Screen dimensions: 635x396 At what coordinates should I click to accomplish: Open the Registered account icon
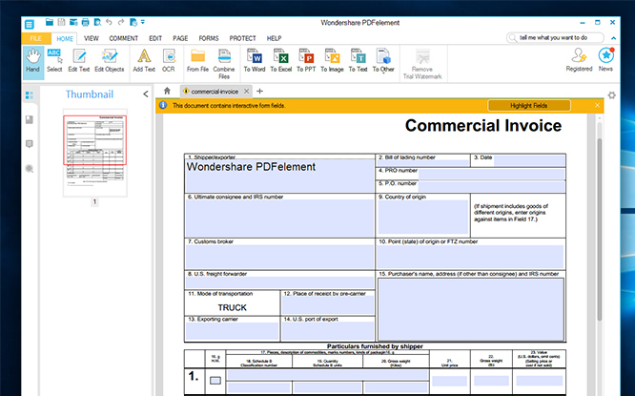coord(579,60)
